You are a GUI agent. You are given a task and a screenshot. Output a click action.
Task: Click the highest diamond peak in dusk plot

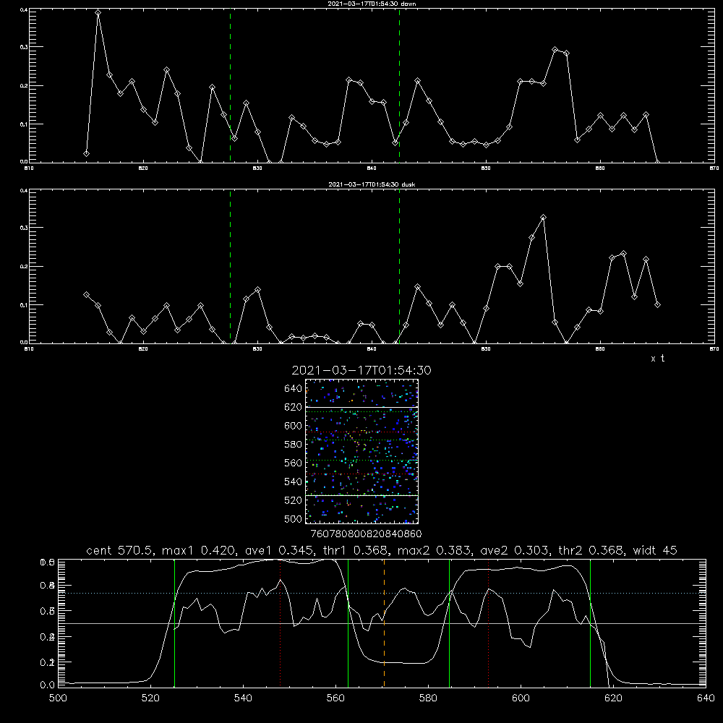coord(543,217)
